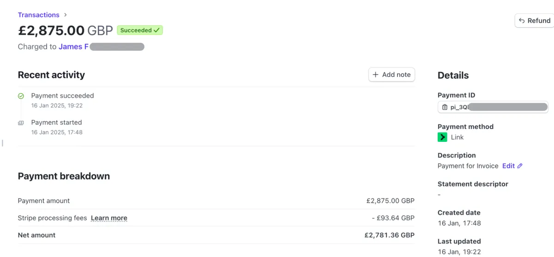Click the green Link payment method icon

coord(442,137)
